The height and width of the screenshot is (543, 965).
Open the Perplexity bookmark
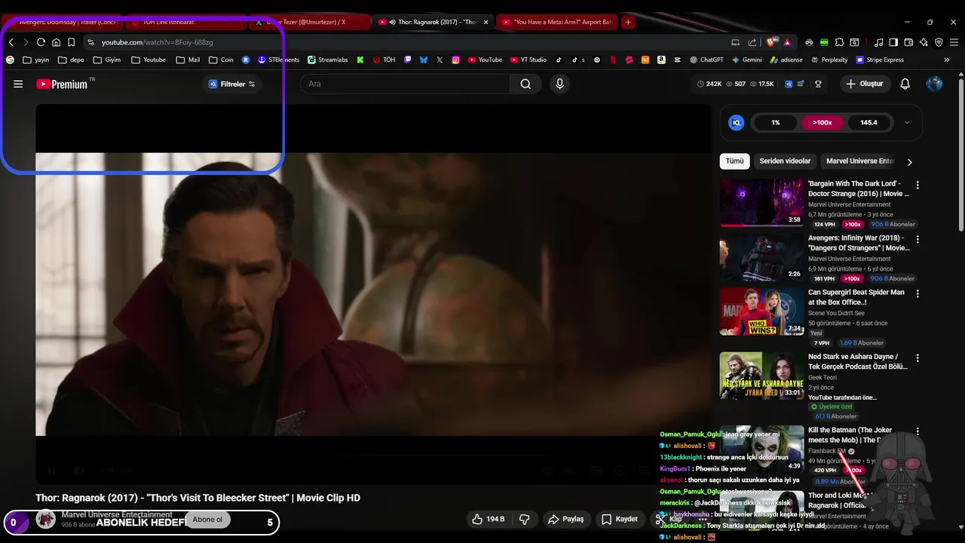tap(829, 60)
